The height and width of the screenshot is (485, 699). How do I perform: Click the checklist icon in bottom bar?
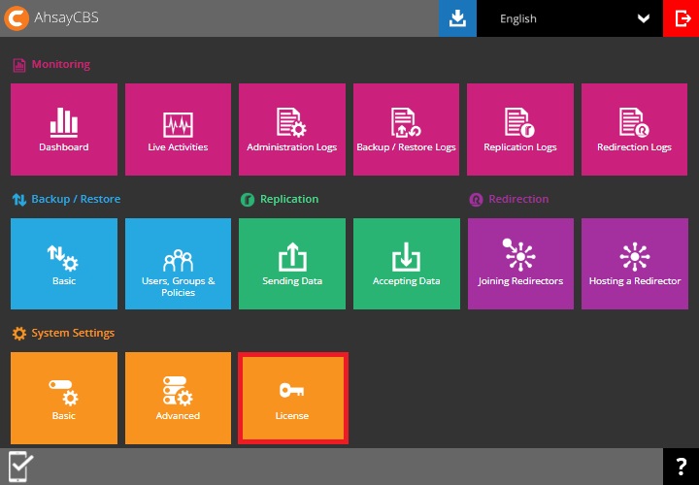coord(21,467)
